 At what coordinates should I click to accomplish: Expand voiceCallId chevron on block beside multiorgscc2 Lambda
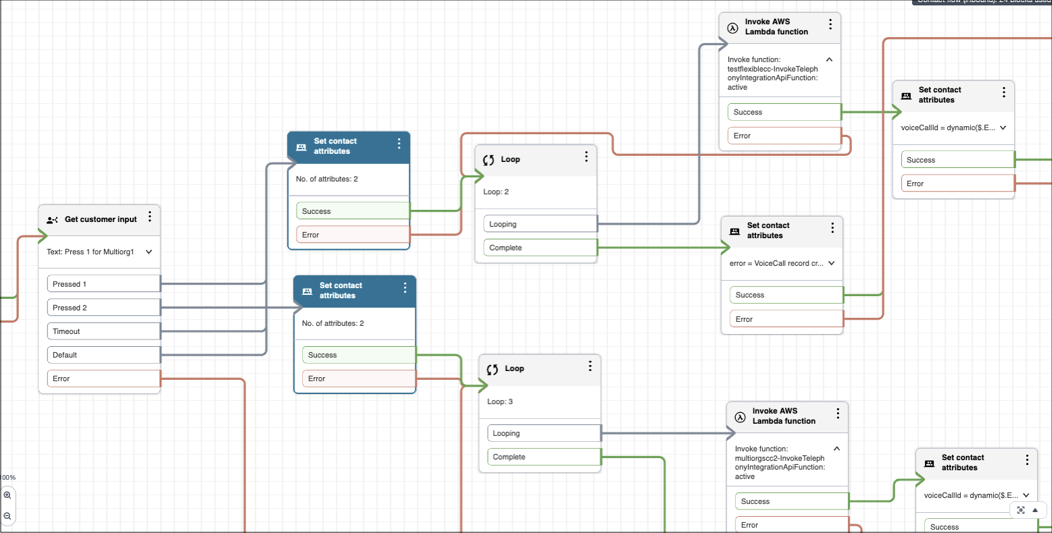(x=1026, y=496)
